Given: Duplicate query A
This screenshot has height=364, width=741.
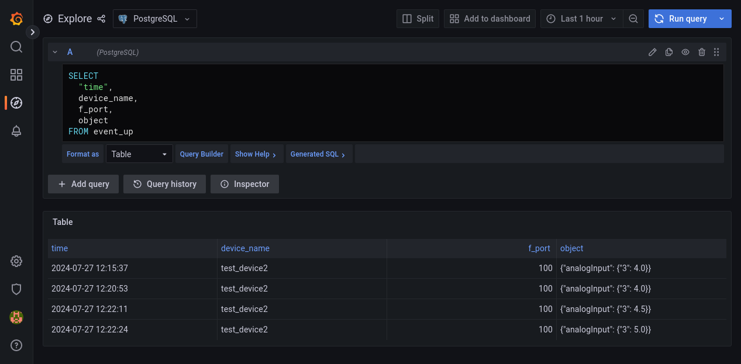Looking at the screenshot, I should coord(669,52).
